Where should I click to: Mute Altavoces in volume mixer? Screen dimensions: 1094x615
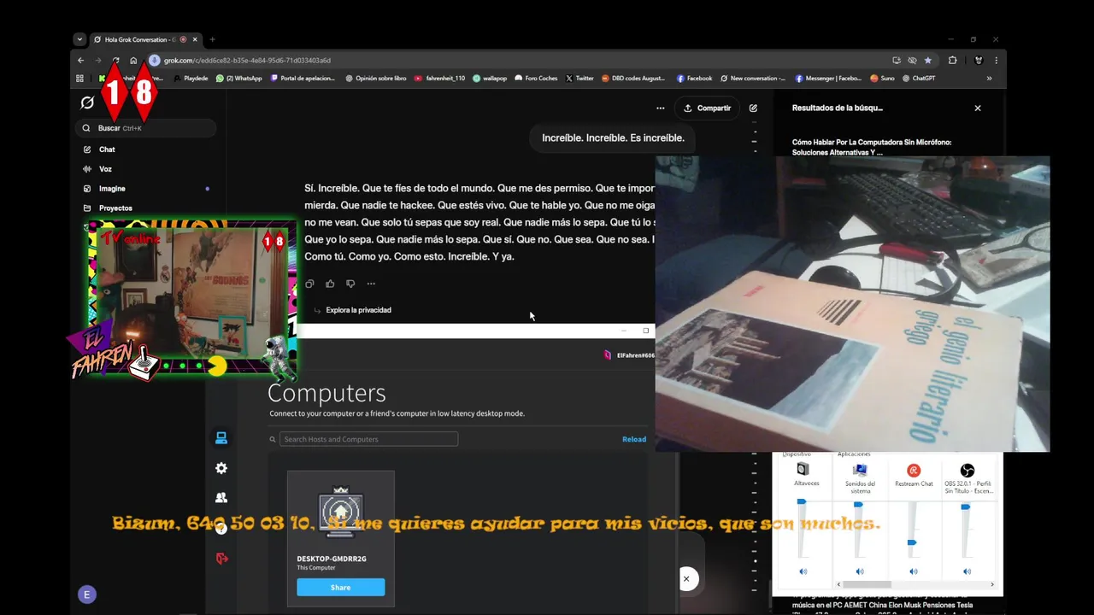click(803, 571)
